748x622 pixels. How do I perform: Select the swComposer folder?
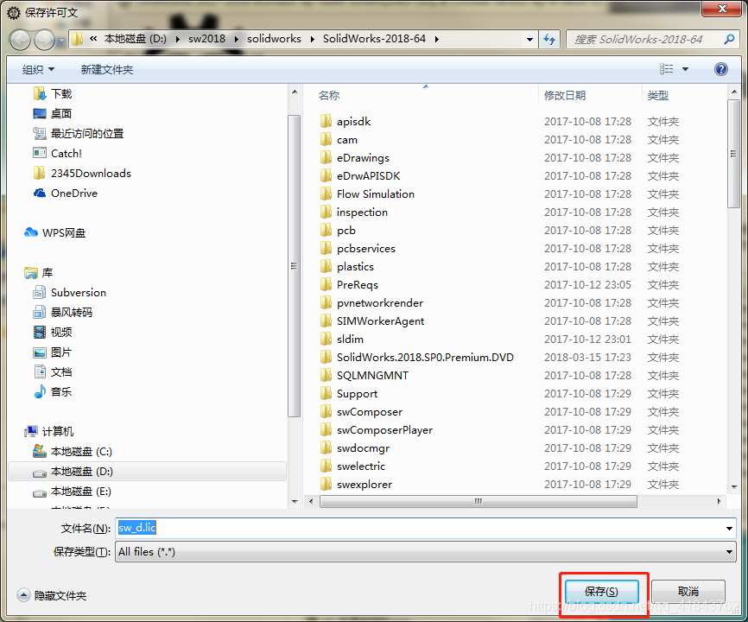point(361,412)
